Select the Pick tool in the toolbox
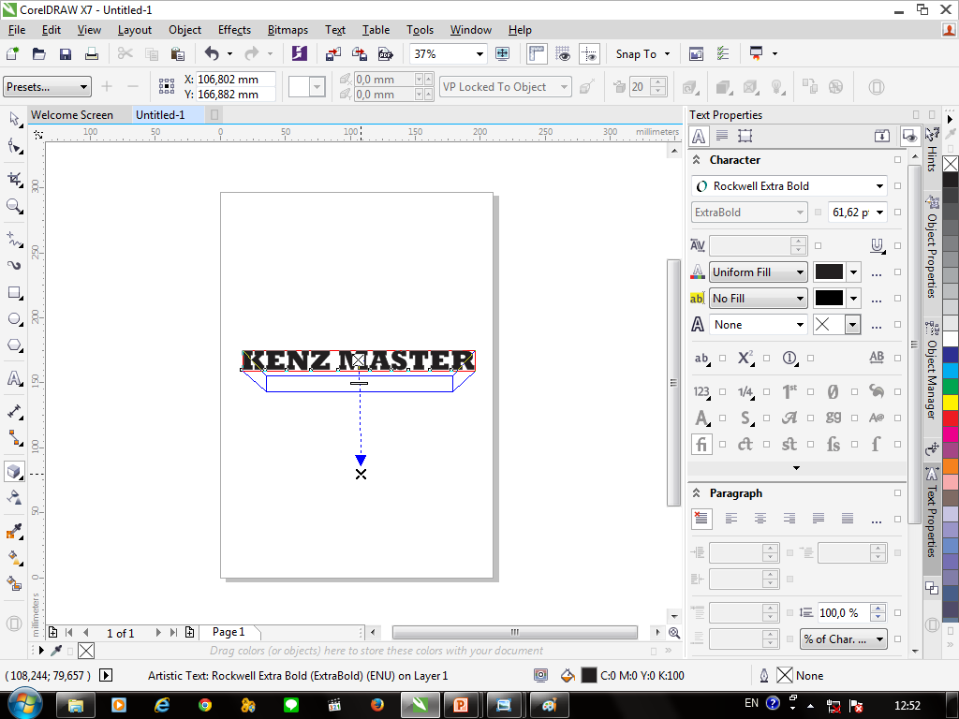Screen dimensions: 959x719 tap(14, 119)
